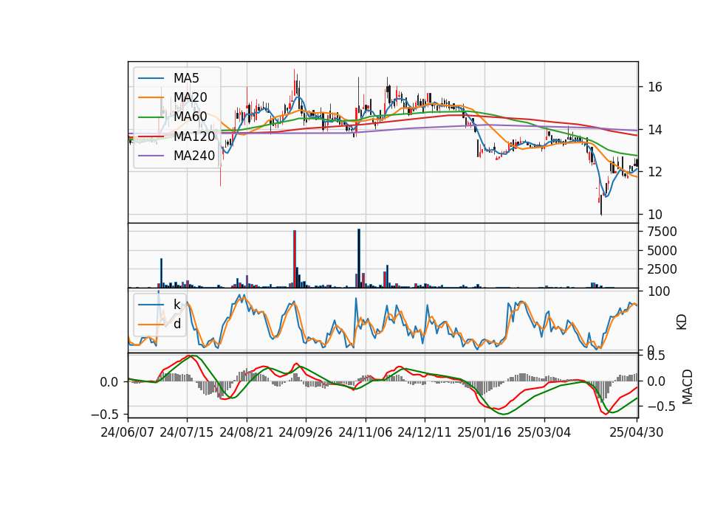Click the 24/11/06 date label

[x=366, y=432]
